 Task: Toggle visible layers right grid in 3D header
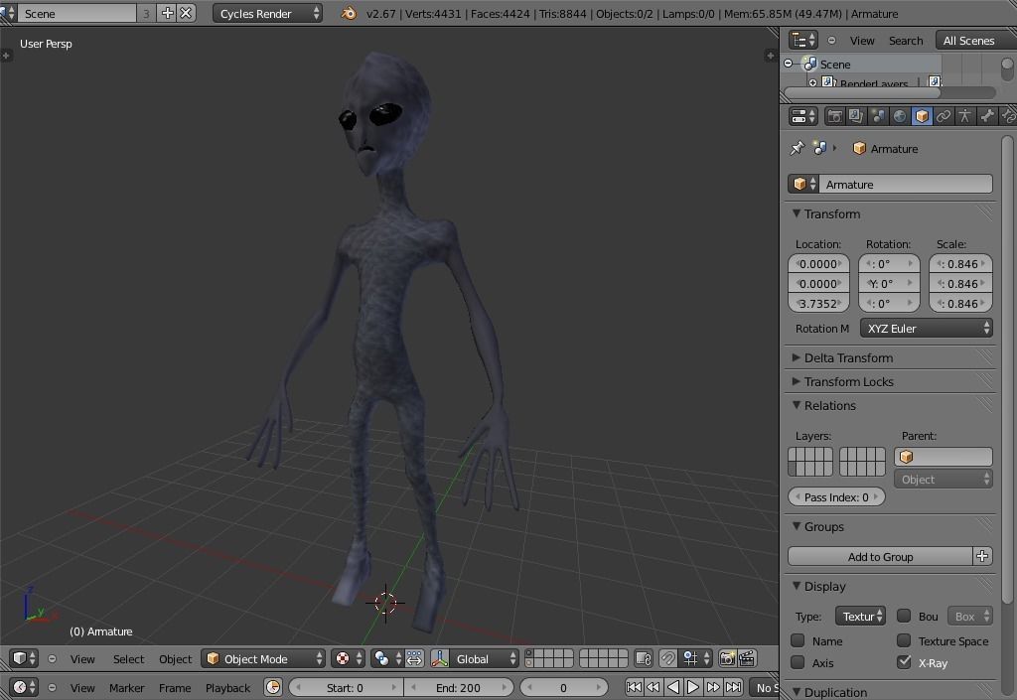(x=603, y=658)
